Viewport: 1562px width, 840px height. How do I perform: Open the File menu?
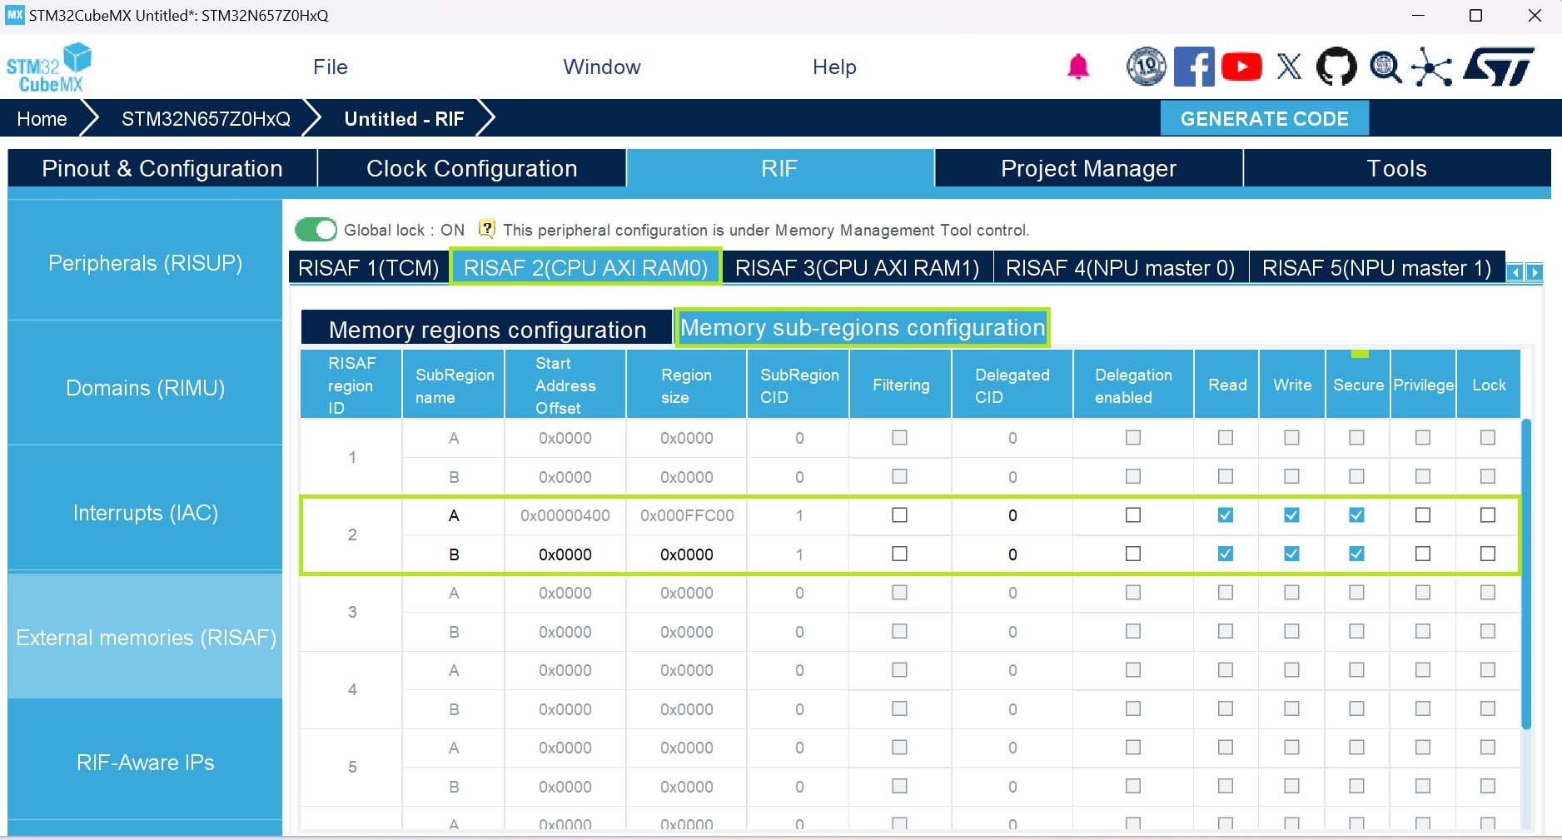[331, 67]
